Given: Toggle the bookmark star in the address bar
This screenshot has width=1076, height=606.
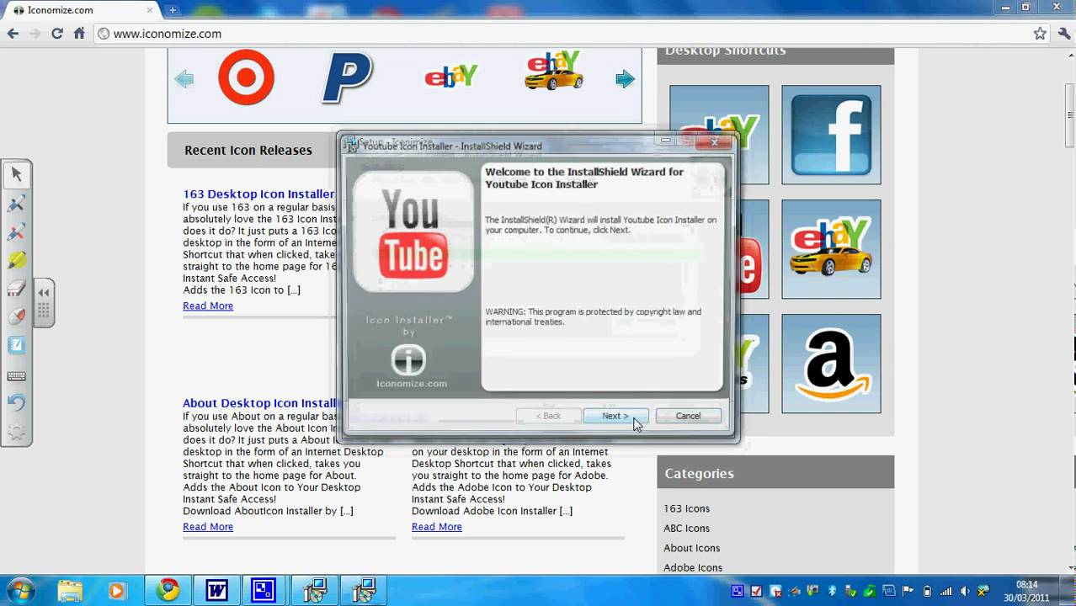Looking at the screenshot, I should pyautogui.click(x=1041, y=35).
